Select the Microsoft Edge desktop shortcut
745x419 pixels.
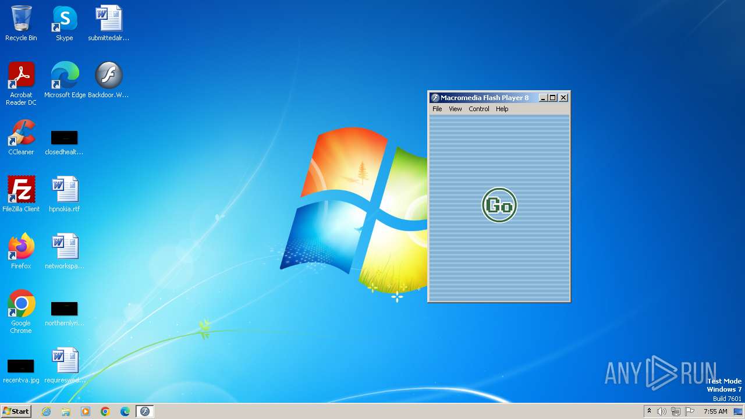[65, 80]
